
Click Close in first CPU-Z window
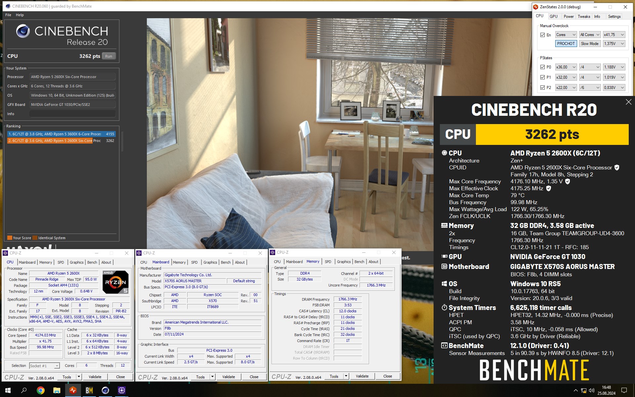120,377
